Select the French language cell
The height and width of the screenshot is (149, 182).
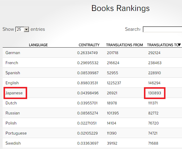(12, 63)
